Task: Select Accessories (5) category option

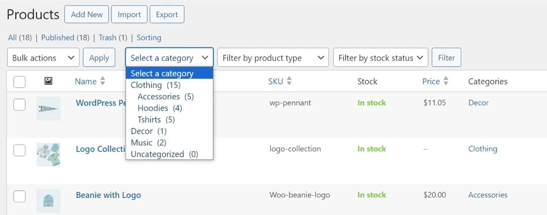Action: (166, 96)
